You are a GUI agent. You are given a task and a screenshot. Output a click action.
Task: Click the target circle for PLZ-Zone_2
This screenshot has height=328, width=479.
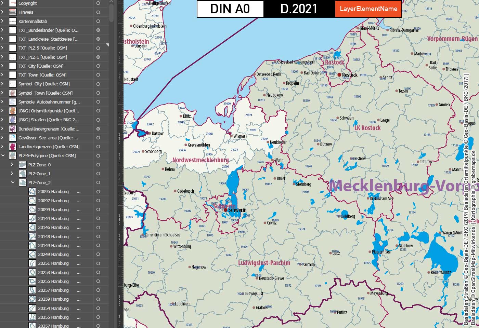(x=98, y=182)
